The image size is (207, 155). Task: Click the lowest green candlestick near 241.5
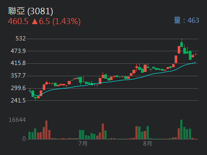pos(35,98)
